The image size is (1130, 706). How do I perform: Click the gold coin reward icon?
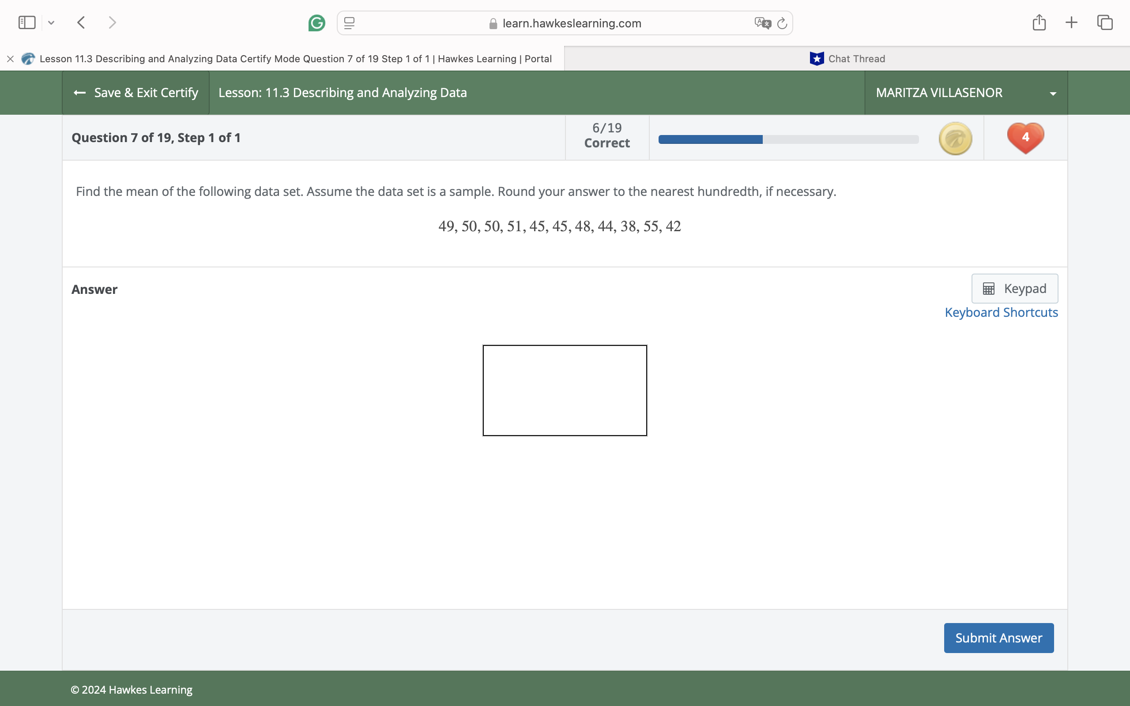click(955, 138)
